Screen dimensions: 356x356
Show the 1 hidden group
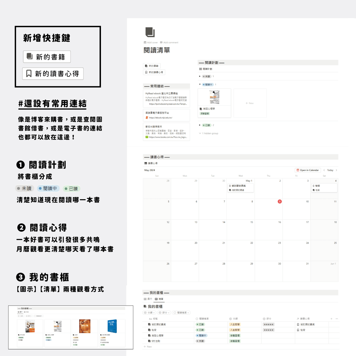[x=209, y=133]
